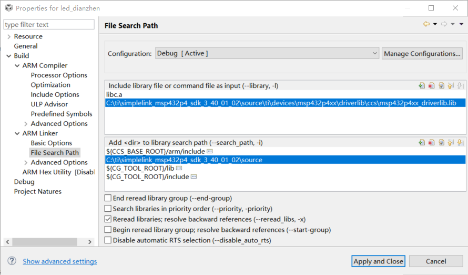Image resolution: width=468 pixels, height=275 pixels.
Task: Click Add icon in library file section
Action: pos(422,85)
